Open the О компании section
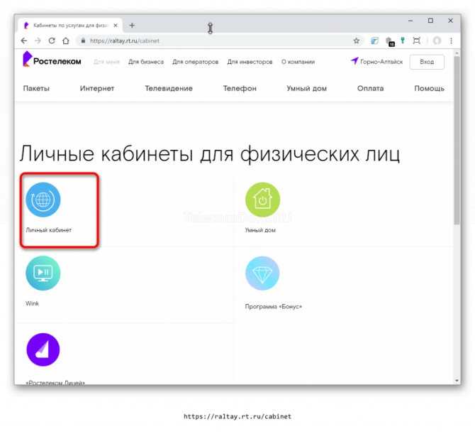Screen dimensions: 475x434 [x=298, y=62]
